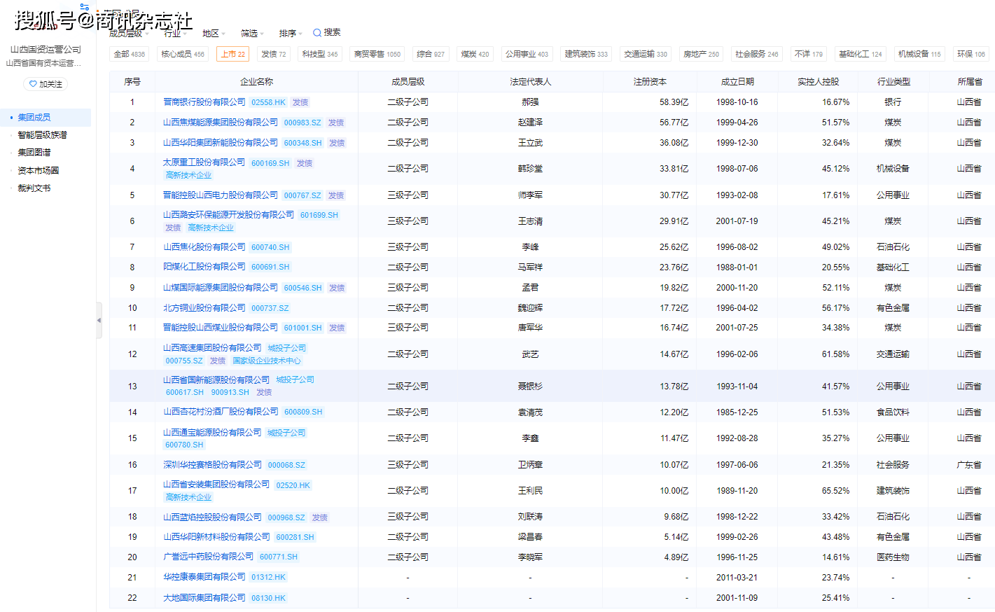995x612 pixels.
Task: Open 晋能控股山西电力股份有限公司 link
Action: coord(221,195)
